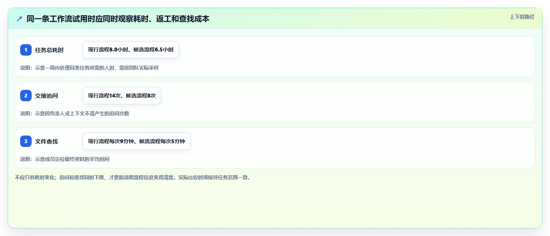Click the chip 现行流程每次9分钟、候选流程每次5分钟
This screenshot has width=550, height=236.
136,141
